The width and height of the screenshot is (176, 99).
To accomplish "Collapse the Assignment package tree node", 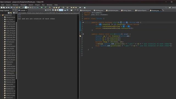I will coord(1,15).
